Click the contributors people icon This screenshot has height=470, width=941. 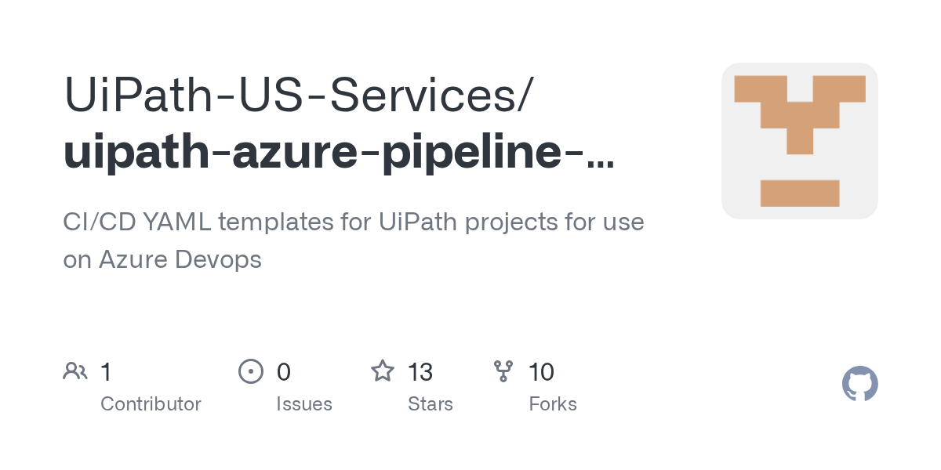75,371
